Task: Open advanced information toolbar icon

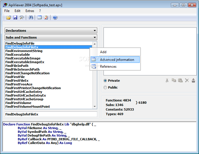Action: click(x=40, y=17)
